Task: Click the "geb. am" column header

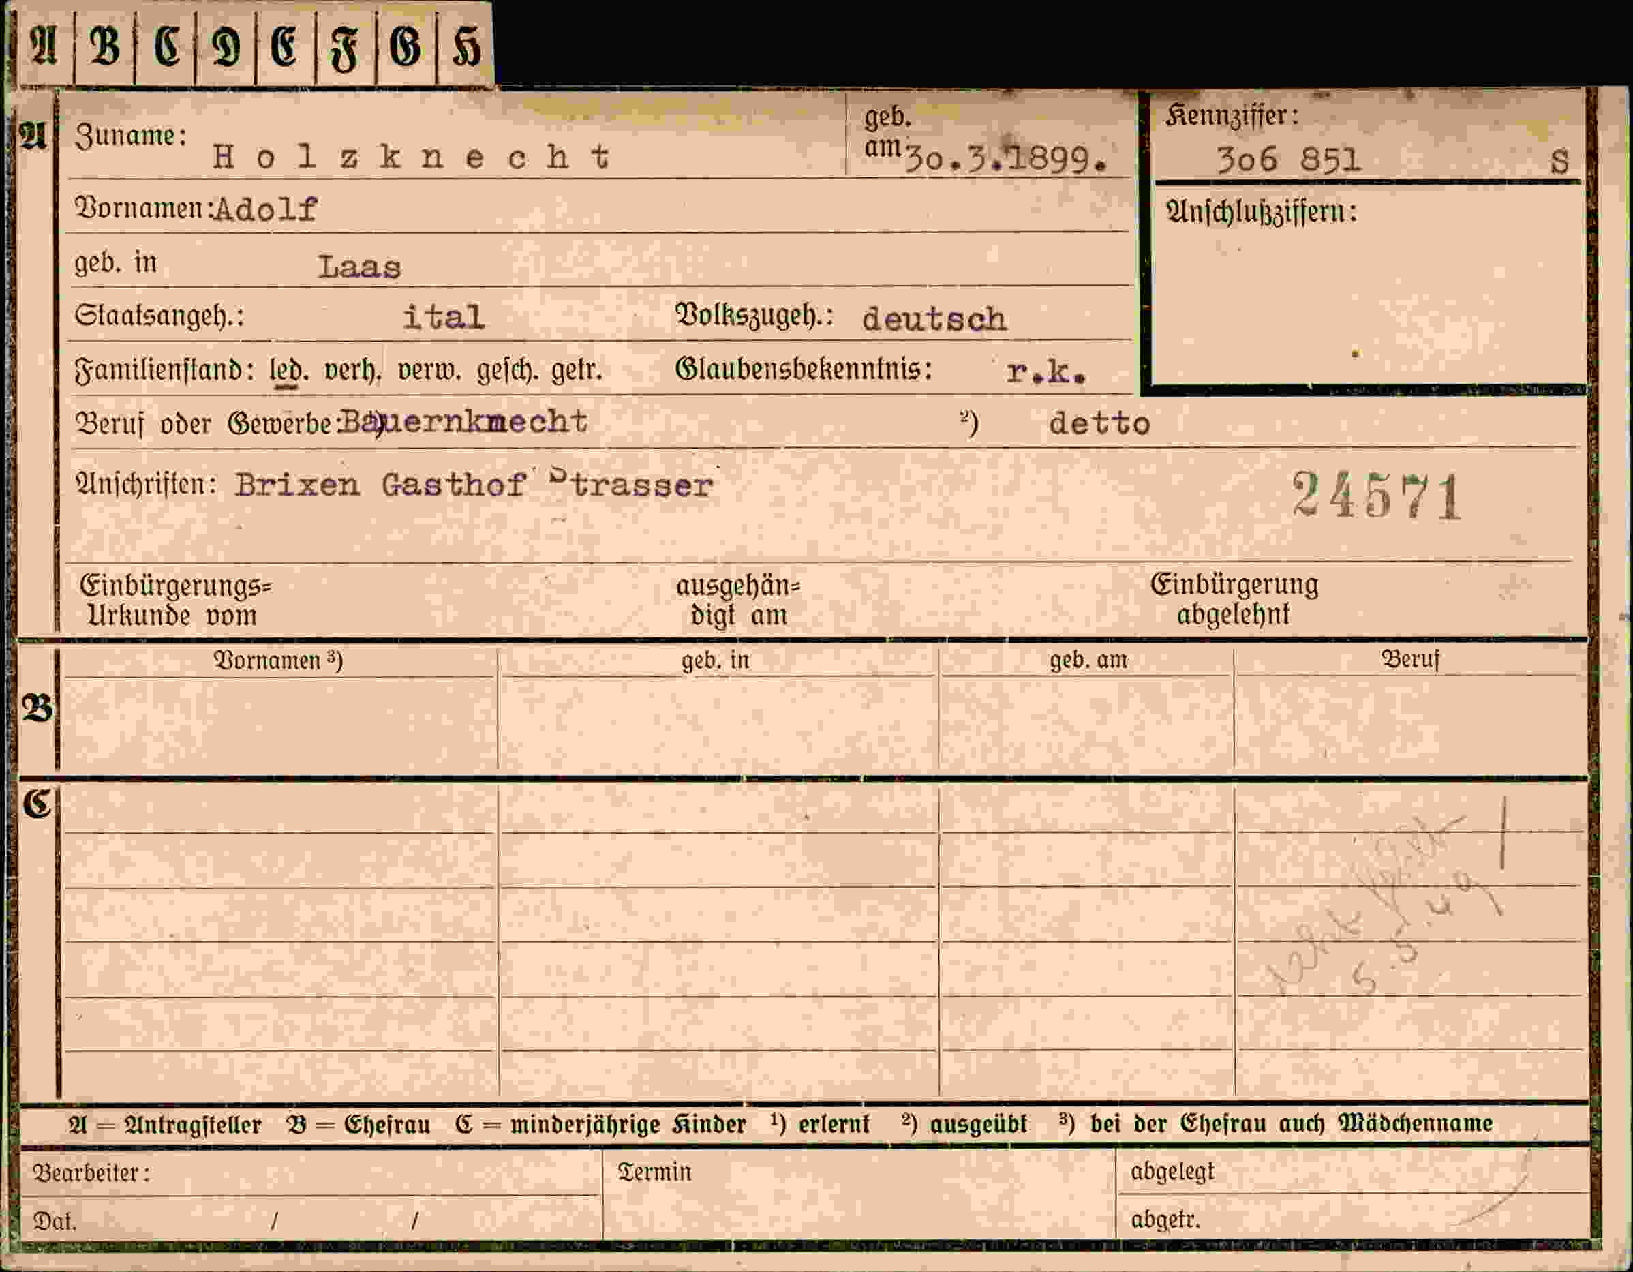Action: tap(1088, 661)
